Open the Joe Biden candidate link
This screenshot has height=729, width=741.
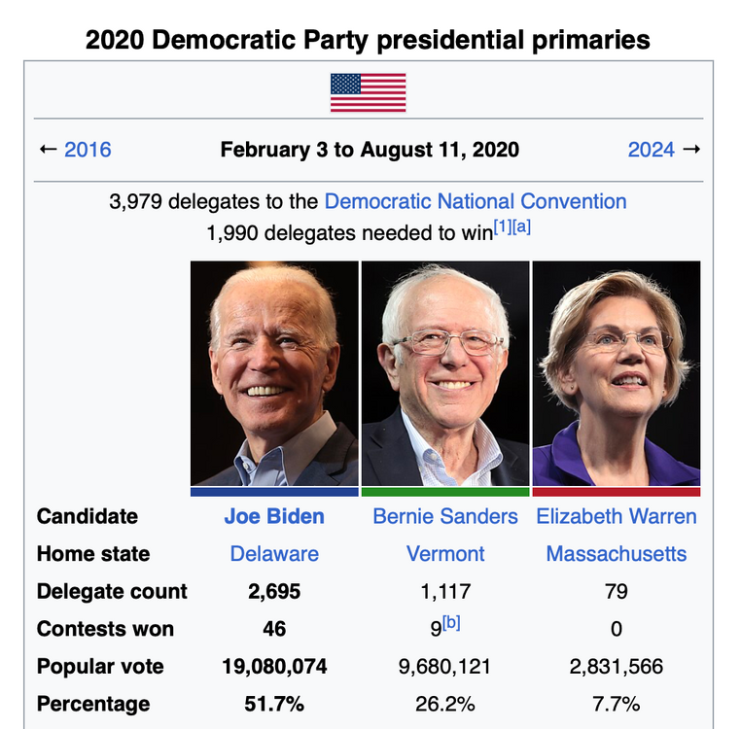274,516
